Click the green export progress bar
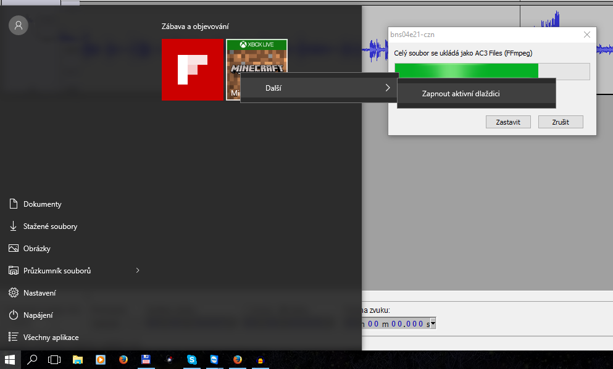Image resolution: width=613 pixels, height=369 pixels. [x=492, y=71]
